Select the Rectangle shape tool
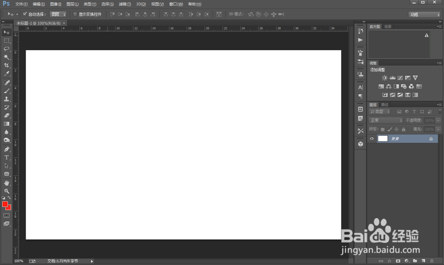The width and height of the screenshot is (444, 265). (x=7, y=174)
